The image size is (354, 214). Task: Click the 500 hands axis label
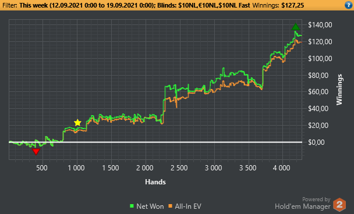[x=42, y=168]
